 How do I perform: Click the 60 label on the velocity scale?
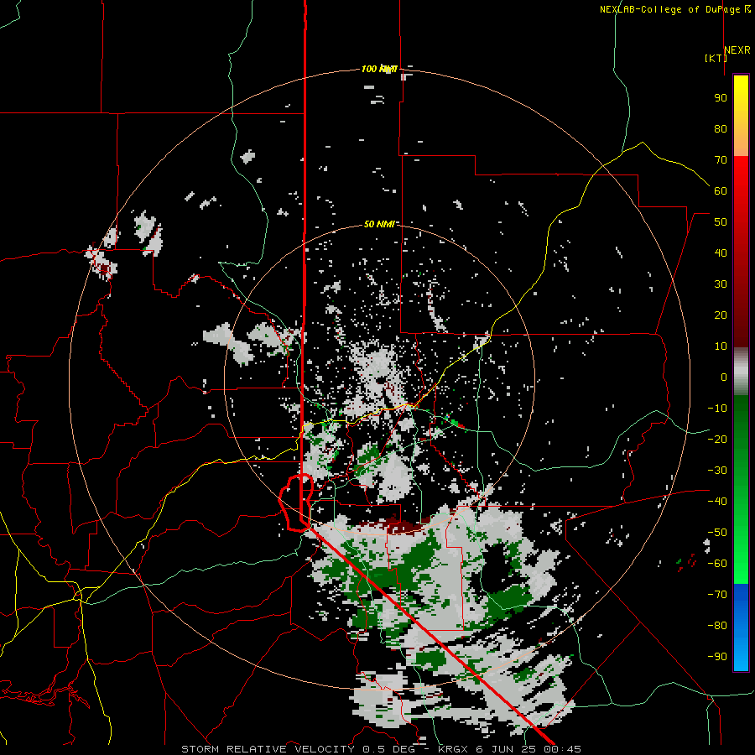(721, 190)
